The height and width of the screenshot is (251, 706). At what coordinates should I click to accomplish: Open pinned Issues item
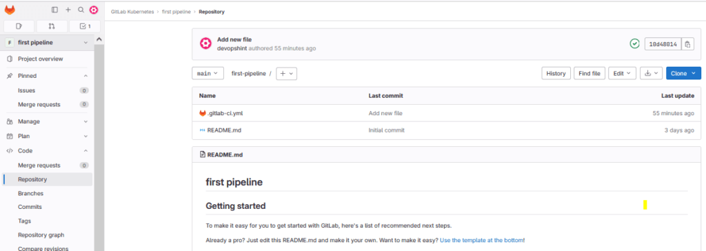[48, 90]
